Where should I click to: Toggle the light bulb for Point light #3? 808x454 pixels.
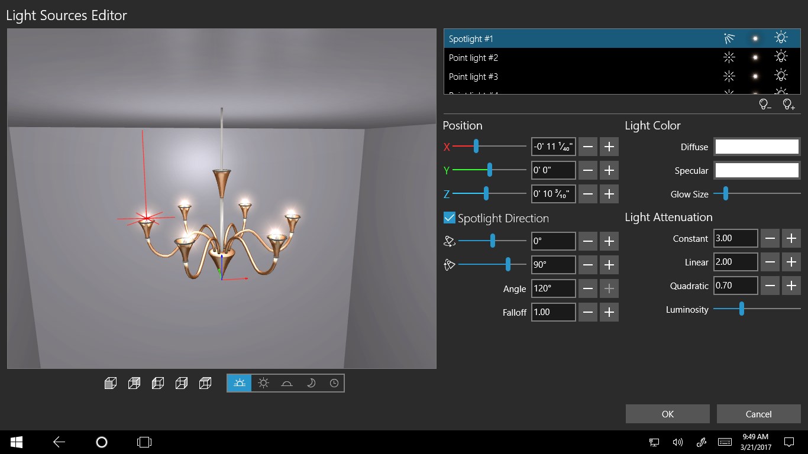pos(781,76)
